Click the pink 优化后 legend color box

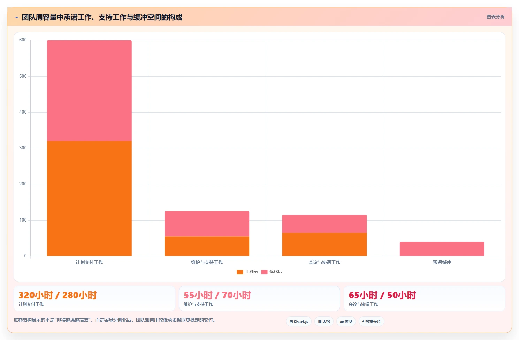point(264,272)
